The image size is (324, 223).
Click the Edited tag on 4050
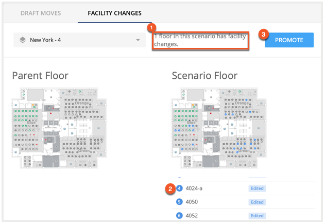[x=257, y=202]
